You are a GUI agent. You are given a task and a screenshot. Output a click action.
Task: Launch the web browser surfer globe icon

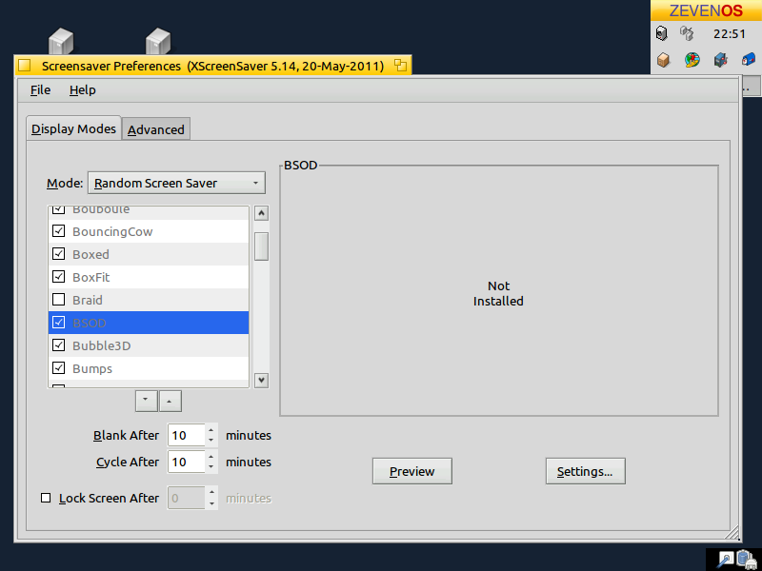click(x=692, y=60)
